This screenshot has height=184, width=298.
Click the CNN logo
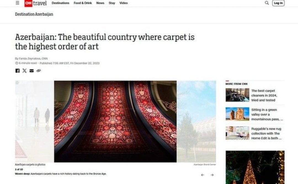click(x=28, y=3)
